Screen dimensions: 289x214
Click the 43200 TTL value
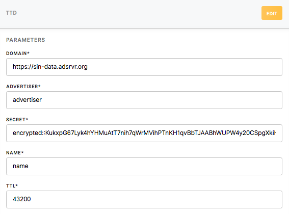[22, 199]
